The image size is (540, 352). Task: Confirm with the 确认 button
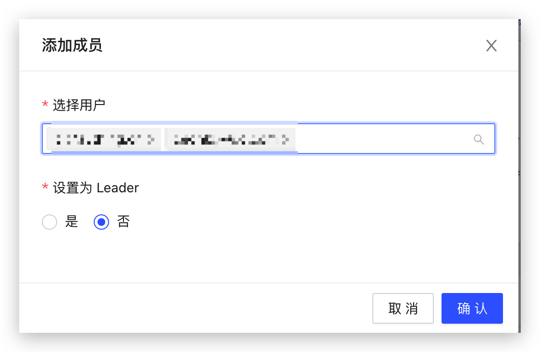[472, 308]
